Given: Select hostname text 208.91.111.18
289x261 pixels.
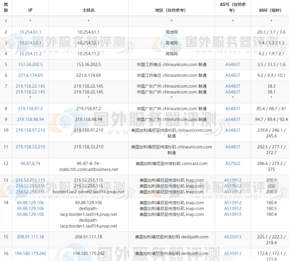Looking at the screenshot, I should coord(89,237).
